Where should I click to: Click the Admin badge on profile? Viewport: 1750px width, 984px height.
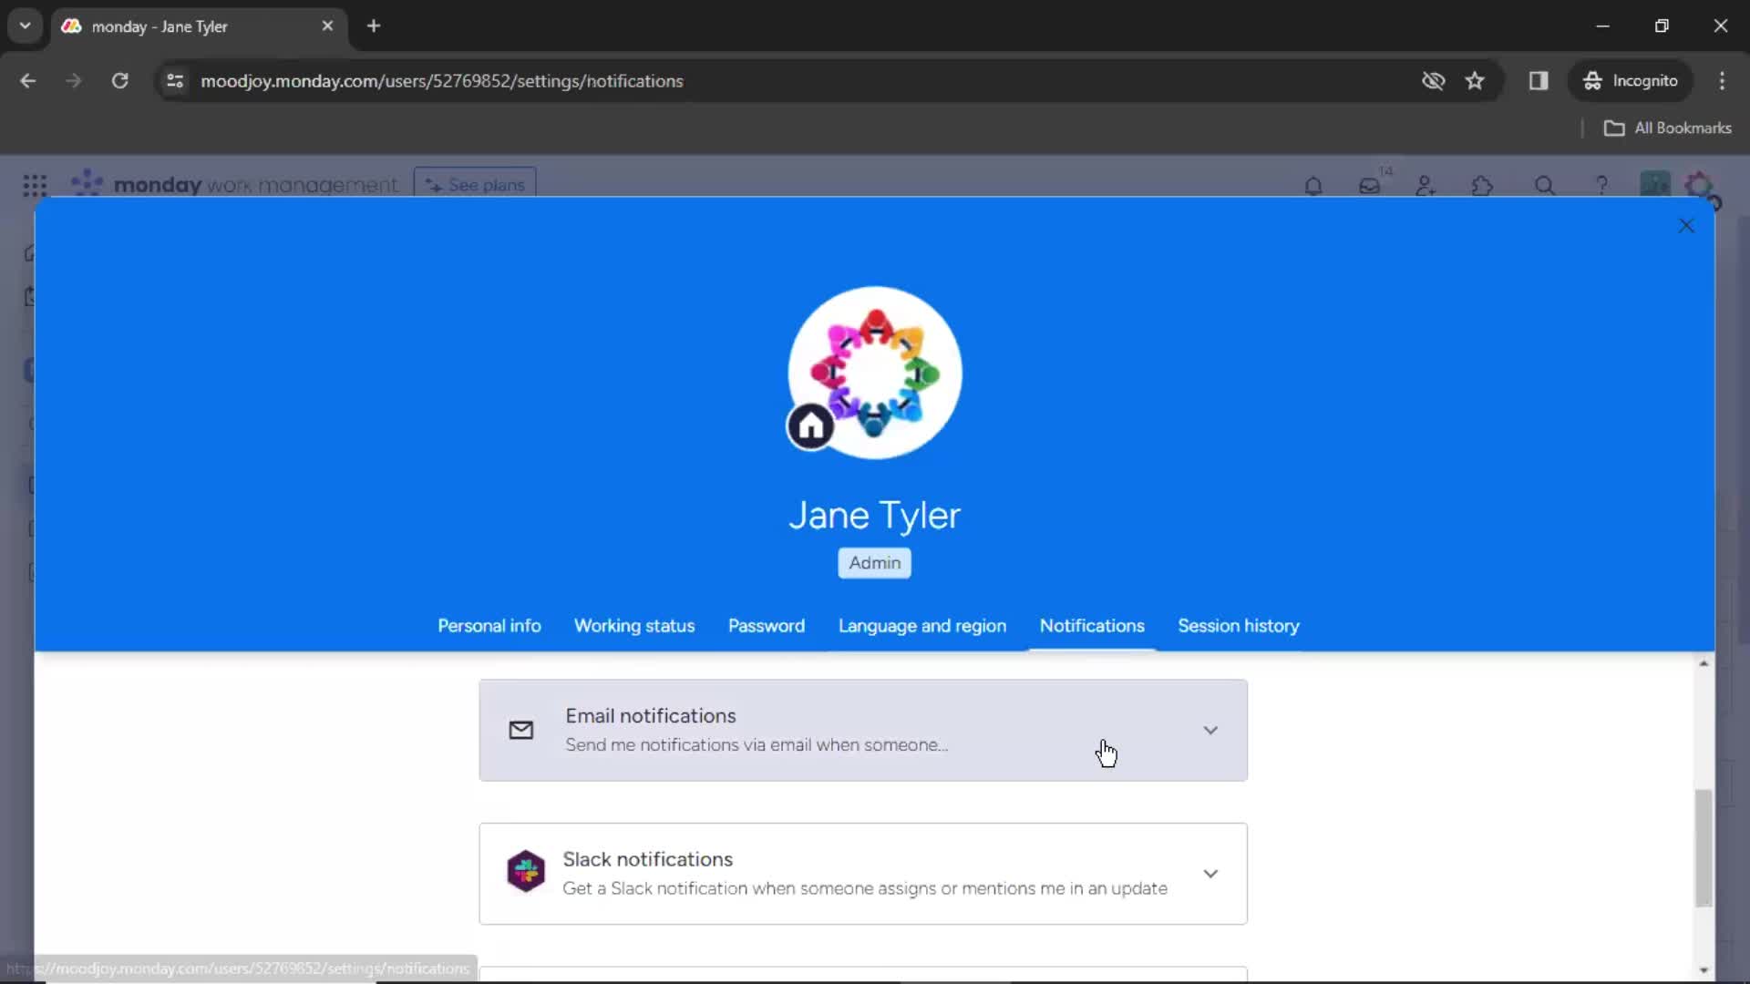point(874,561)
